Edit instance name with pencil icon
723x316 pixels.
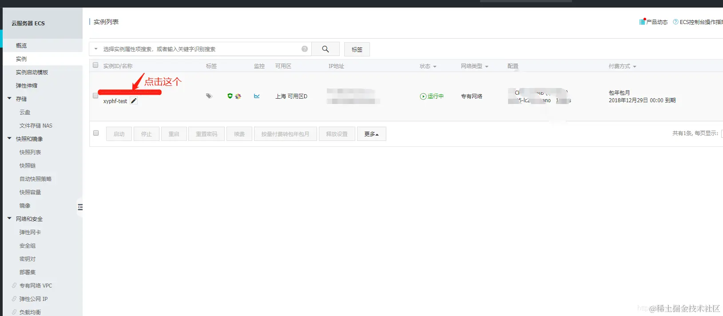coord(134,101)
